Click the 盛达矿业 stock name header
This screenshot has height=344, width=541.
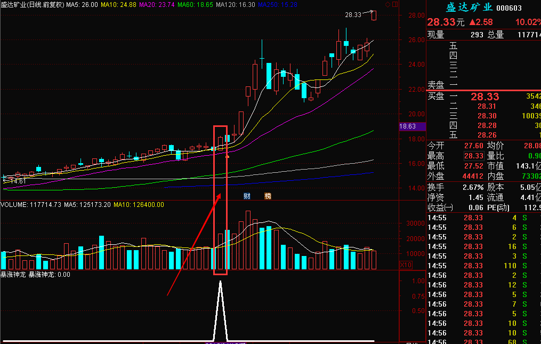click(x=469, y=7)
